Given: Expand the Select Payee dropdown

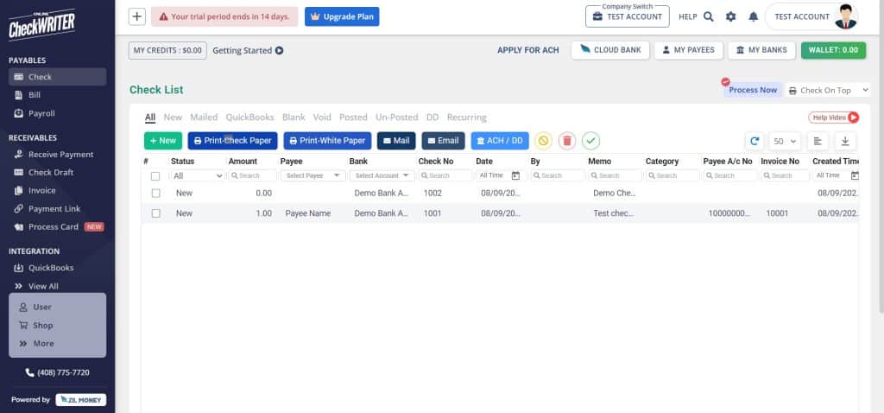Looking at the screenshot, I should (x=313, y=175).
